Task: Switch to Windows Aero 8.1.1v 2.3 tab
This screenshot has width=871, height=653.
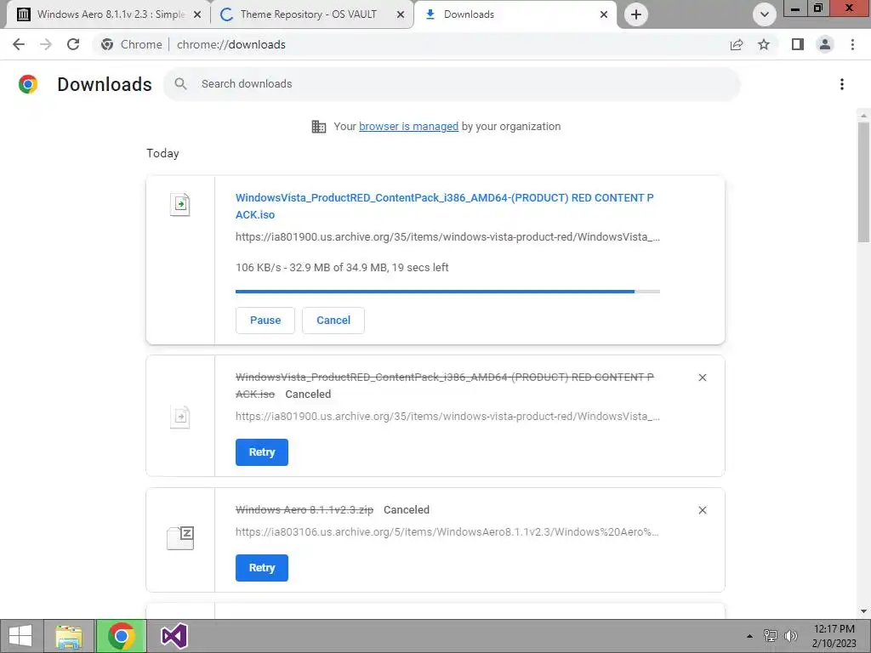Action: point(108,14)
